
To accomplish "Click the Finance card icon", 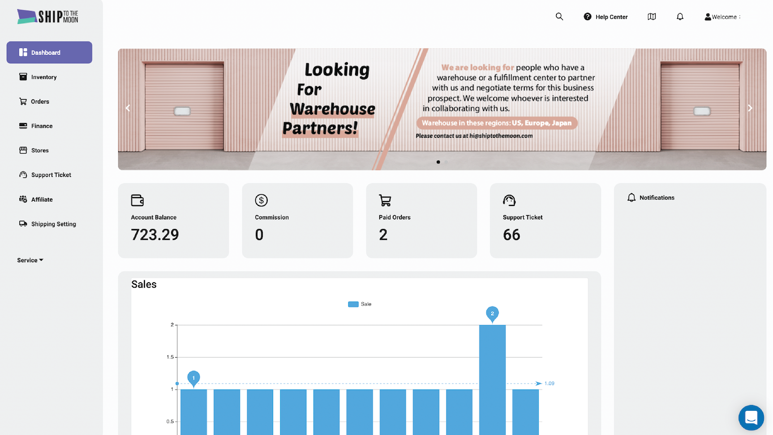I will [x=23, y=126].
